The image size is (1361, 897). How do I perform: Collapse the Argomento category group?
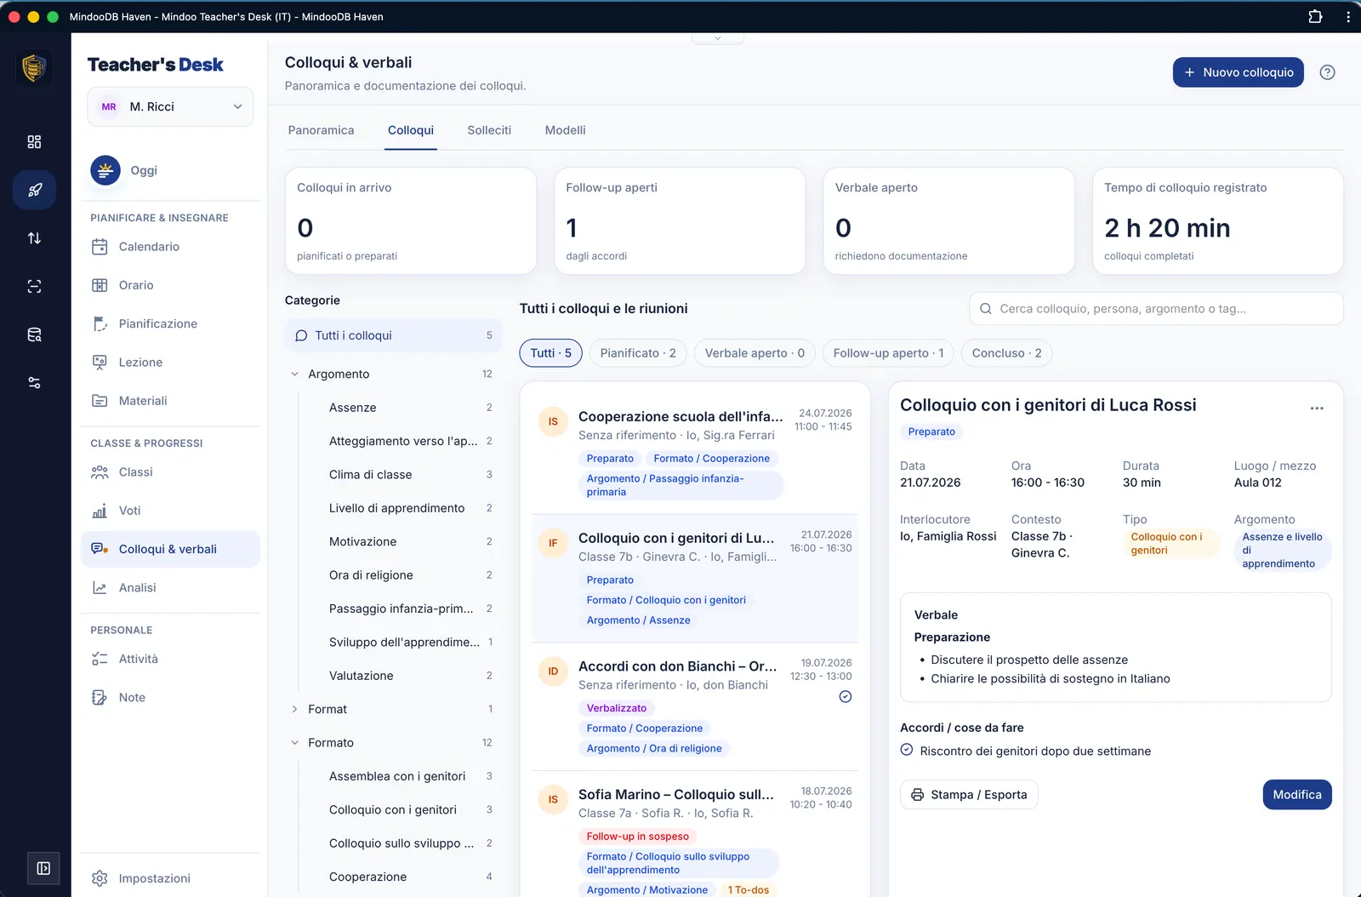295,374
